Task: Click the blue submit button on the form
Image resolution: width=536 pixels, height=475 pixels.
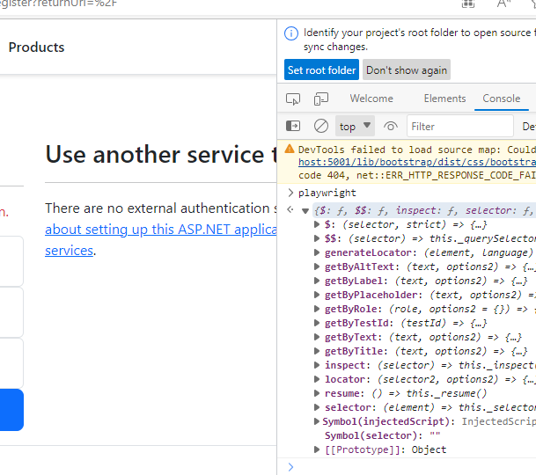Action: (11, 410)
